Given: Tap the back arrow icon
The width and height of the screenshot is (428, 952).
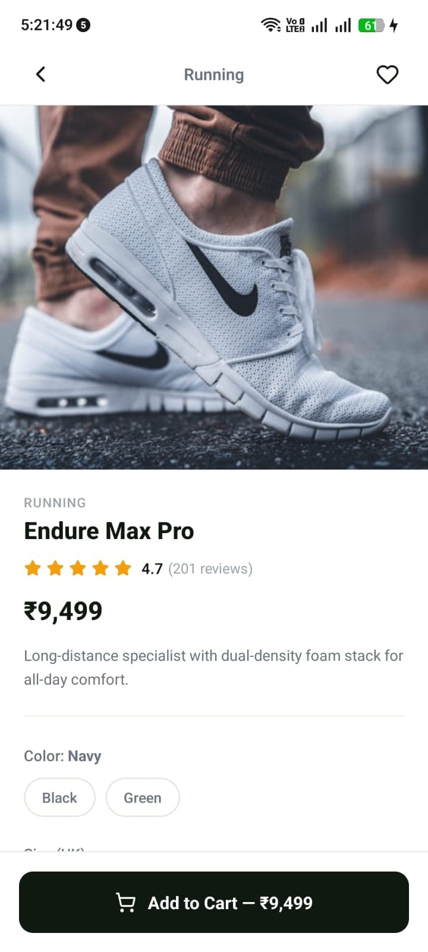Looking at the screenshot, I should pos(40,74).
